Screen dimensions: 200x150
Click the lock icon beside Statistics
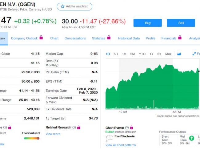[109, 37]
